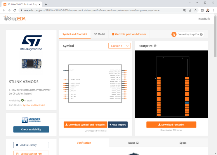This screenshot has height=155, width=217.
Task: Click the Auto-Import button
Action: [x=118, y=125]
